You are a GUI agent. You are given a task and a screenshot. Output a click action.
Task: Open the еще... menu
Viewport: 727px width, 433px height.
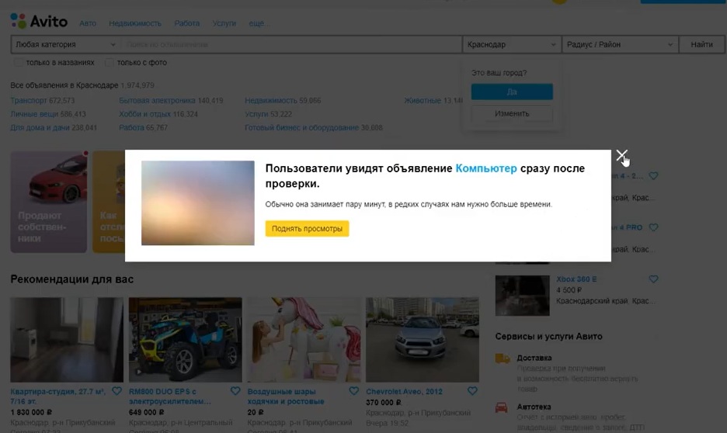click(259, 23)
